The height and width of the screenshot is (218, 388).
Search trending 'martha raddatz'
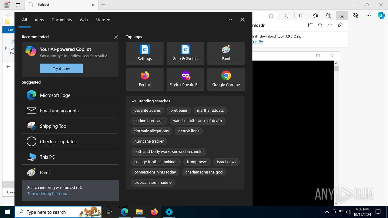click(x=210, y=111)
